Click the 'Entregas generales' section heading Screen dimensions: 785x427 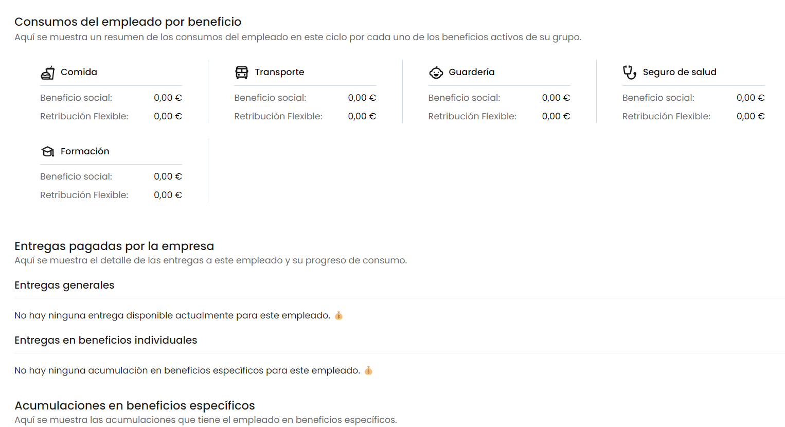pos(64,285)
